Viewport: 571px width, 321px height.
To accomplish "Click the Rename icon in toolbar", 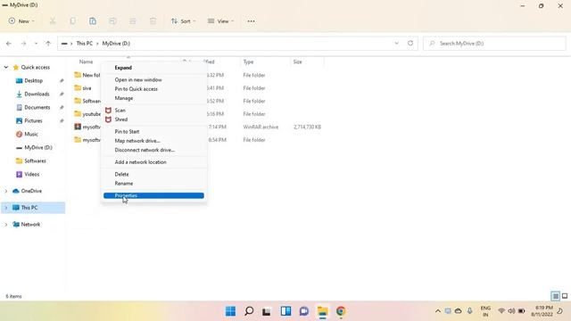I will (113, 21).
